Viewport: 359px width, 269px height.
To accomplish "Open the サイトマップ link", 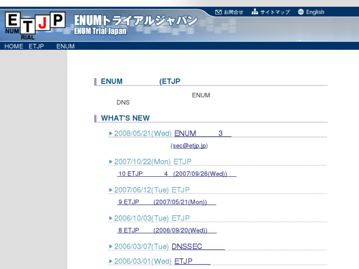I will [x=275, y=12].
